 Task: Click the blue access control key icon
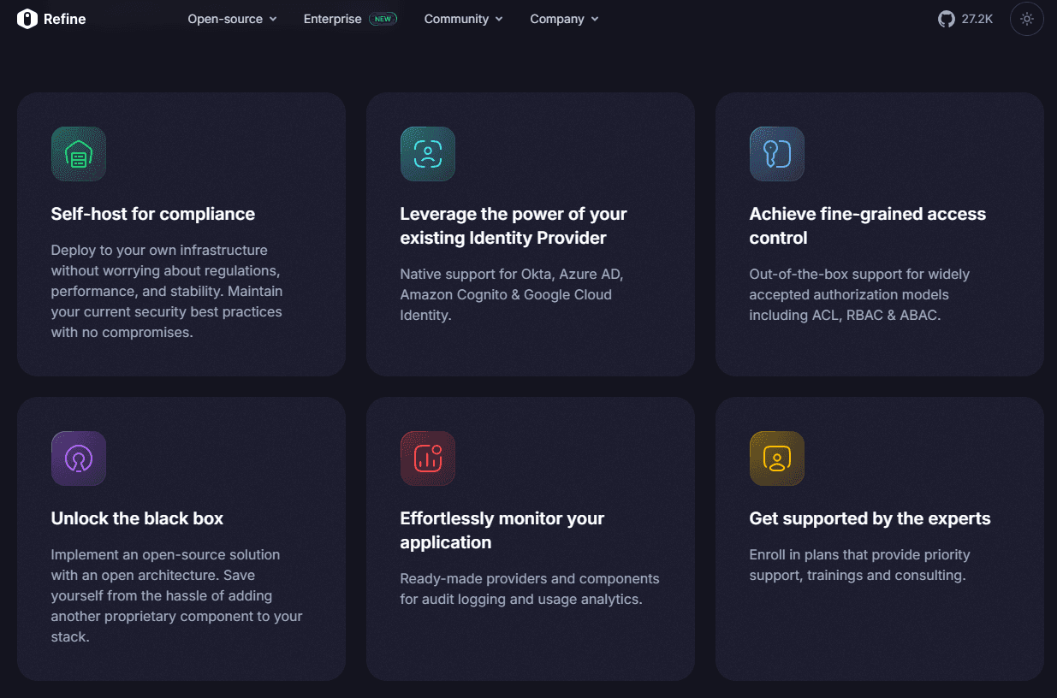click(777, 154)
